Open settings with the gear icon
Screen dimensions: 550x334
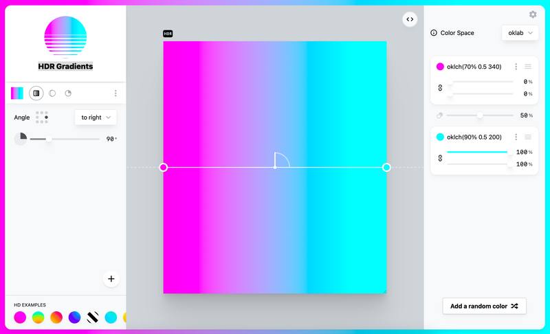coord(533,14)
